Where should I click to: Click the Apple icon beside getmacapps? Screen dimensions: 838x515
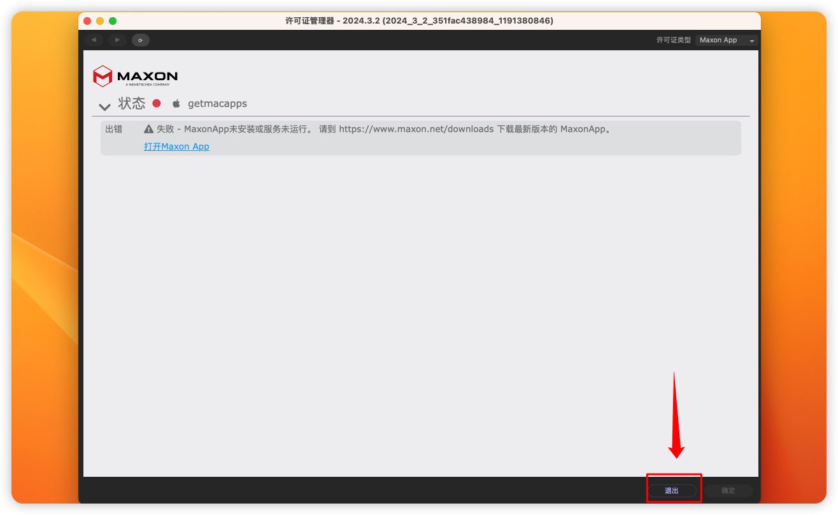click(x=176, y=104)
